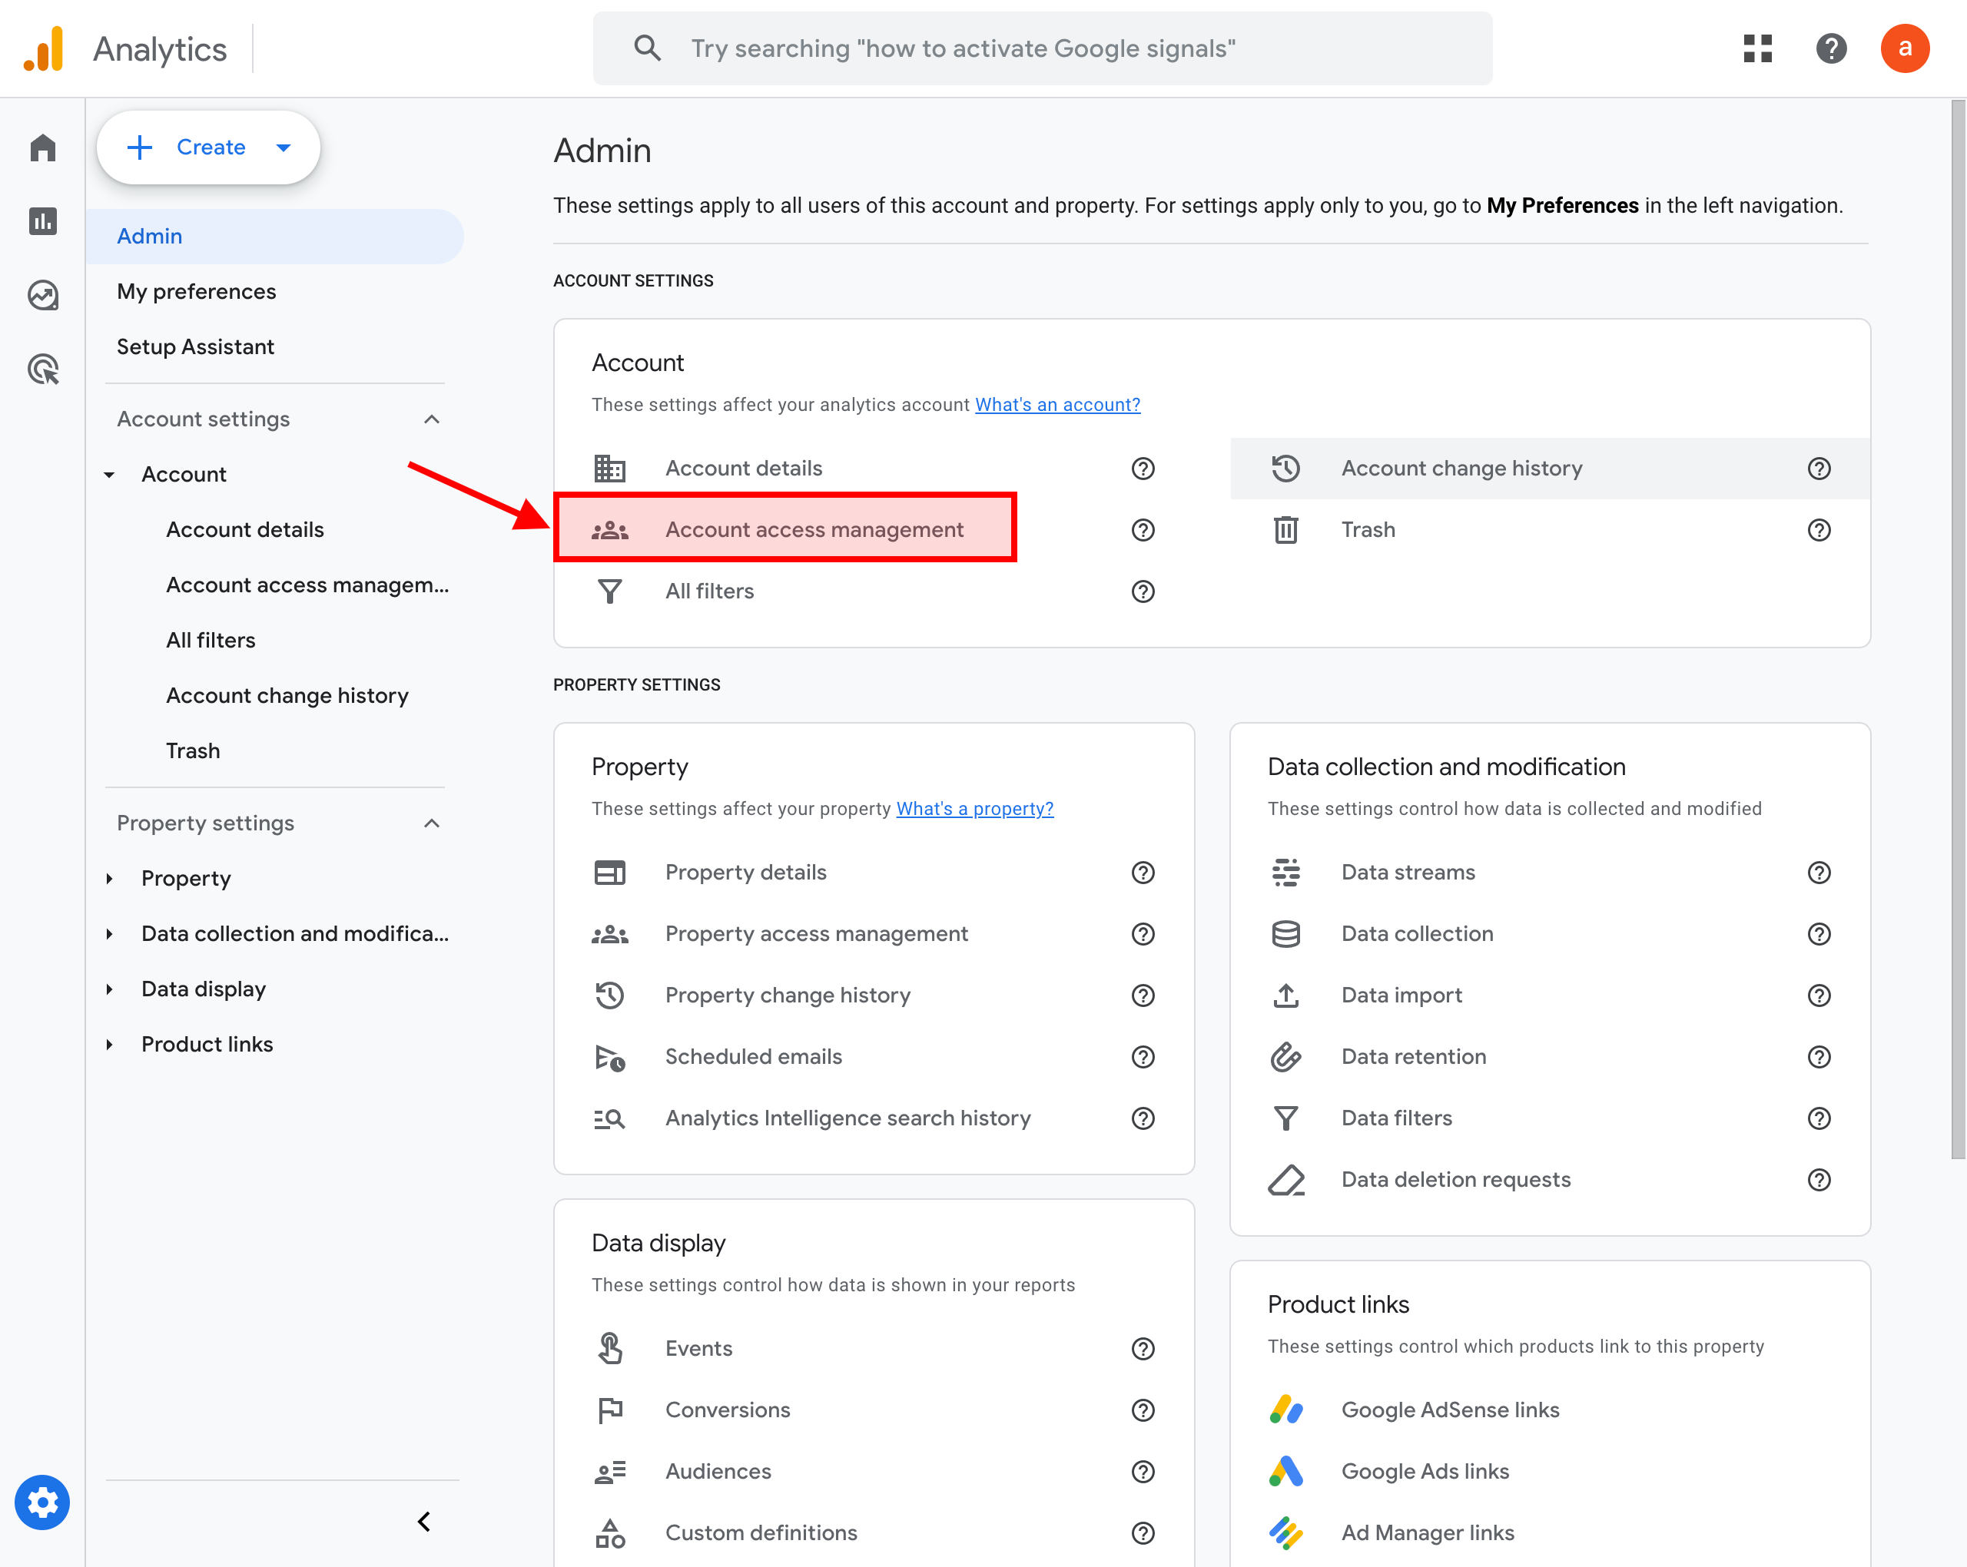
Task: Click the Google AdSense links icon
Action: click(x=1285, y=1410)
